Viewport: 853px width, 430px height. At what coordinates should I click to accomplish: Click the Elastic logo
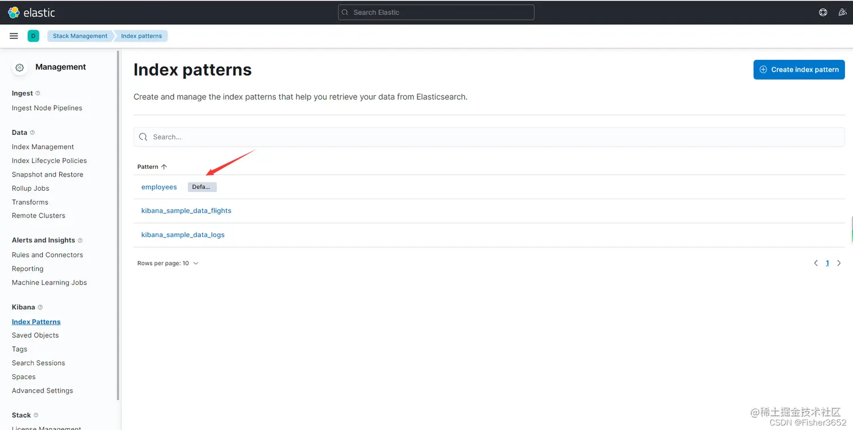pyautogui.click(x=32, y=12)
